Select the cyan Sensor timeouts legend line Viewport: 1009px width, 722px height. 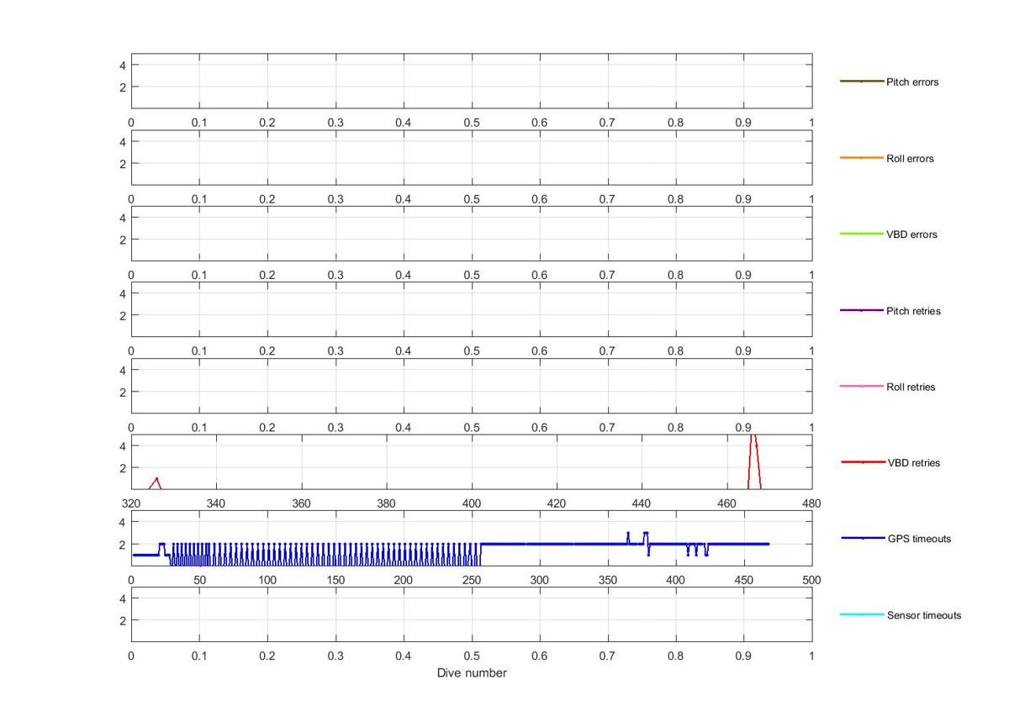[862, 614]
